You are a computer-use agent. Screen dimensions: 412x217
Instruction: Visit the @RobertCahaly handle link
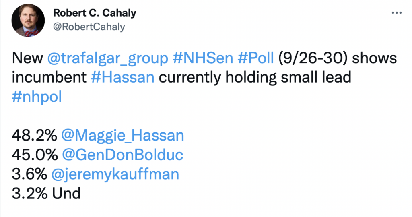point(89,27)
